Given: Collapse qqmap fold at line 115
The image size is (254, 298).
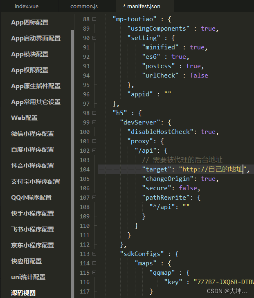Looking at the screenshot, I should [x=94, y=273].
